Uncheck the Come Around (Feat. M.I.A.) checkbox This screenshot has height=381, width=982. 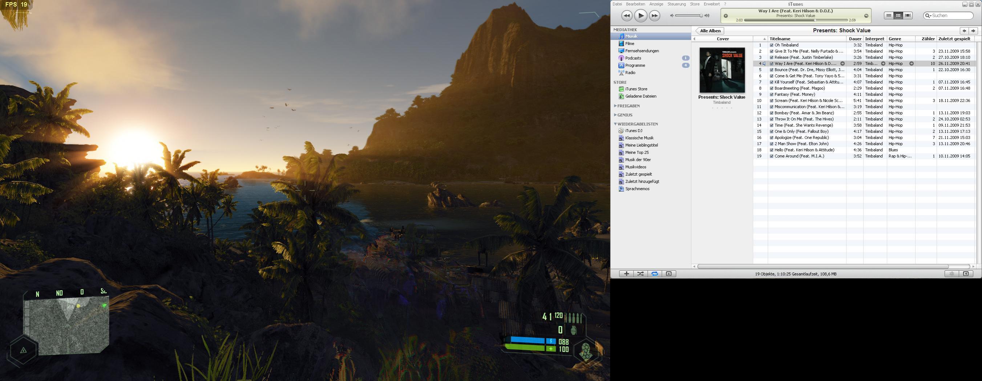click(x=772, y=156)
